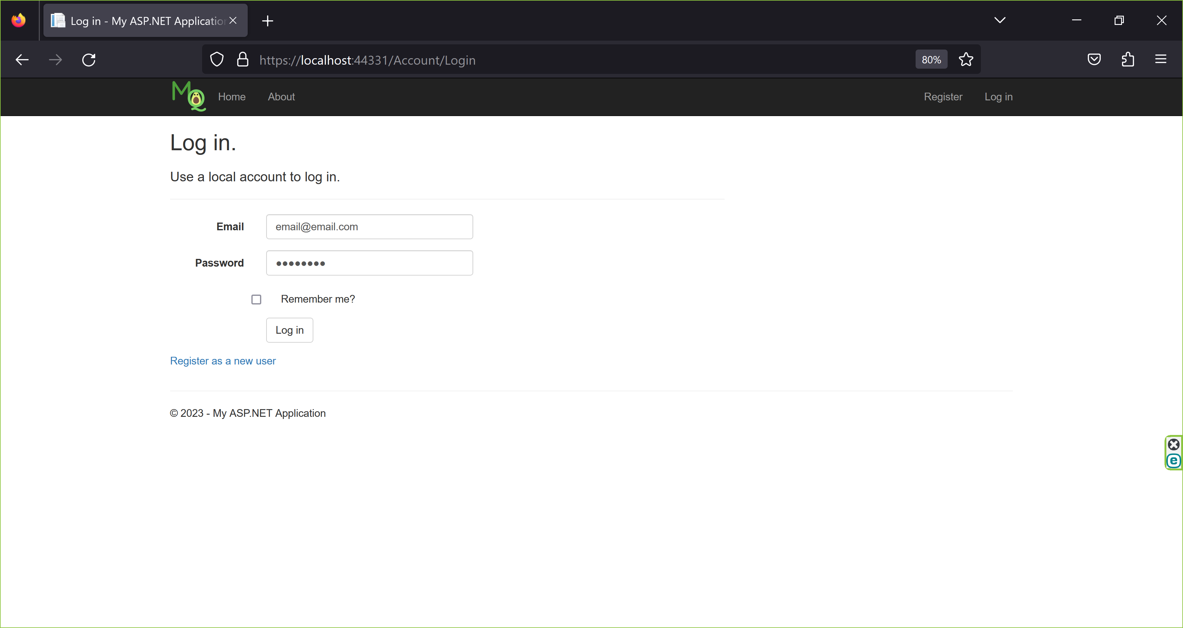The width and height of the screenshot is (1183, 628).
Task: Click into the Password input field
Action: pyautogui.click(x=369, y=263)
